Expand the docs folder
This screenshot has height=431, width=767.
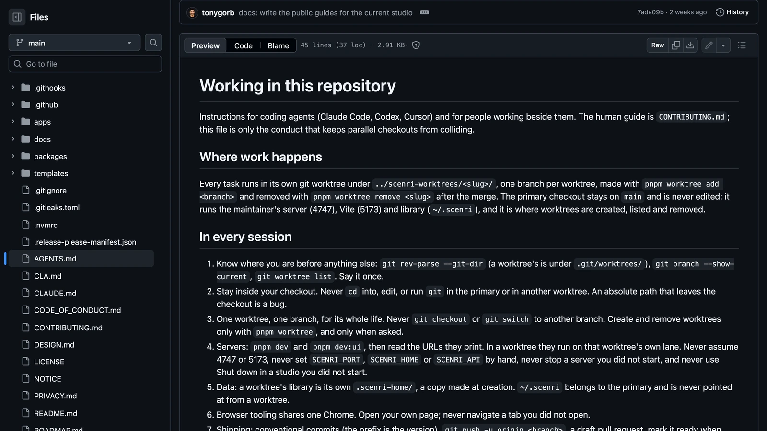point(13,139)
